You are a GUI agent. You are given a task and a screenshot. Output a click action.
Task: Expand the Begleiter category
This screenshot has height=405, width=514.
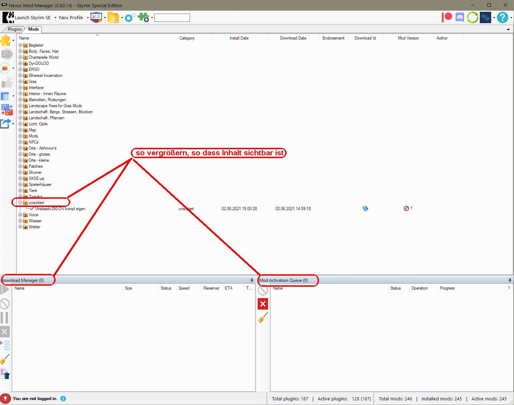click(x=20, y=45)
